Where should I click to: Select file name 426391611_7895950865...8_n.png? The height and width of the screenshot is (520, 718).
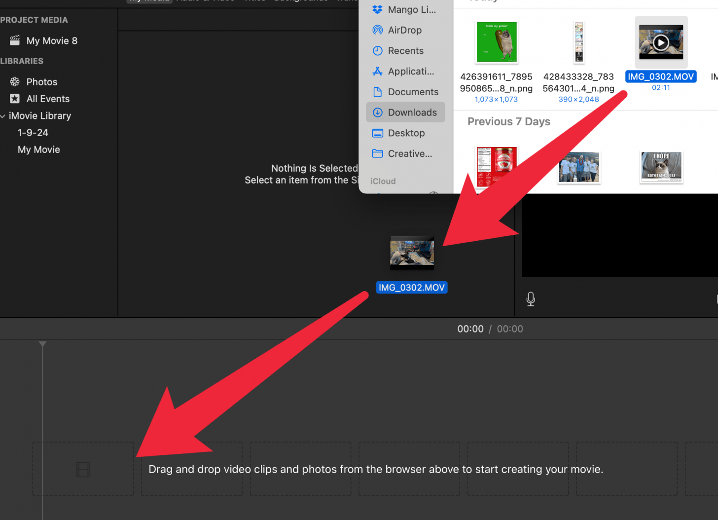pyautogui.click(x=496, y=82)
